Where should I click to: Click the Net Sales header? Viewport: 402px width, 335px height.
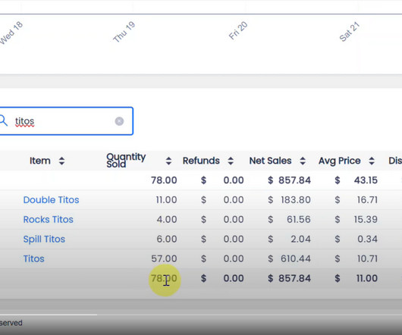[x=270, y=161]
